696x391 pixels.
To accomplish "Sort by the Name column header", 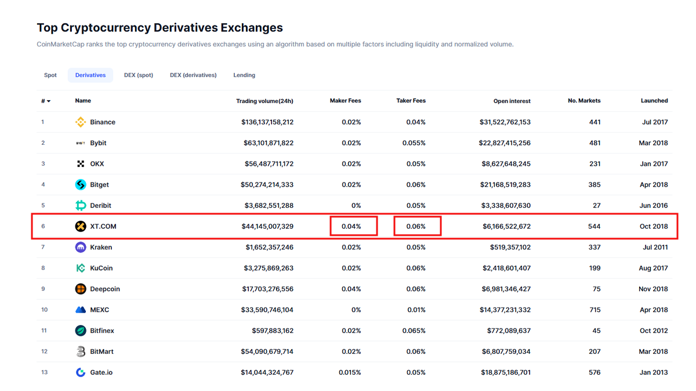I will [83, 101].
